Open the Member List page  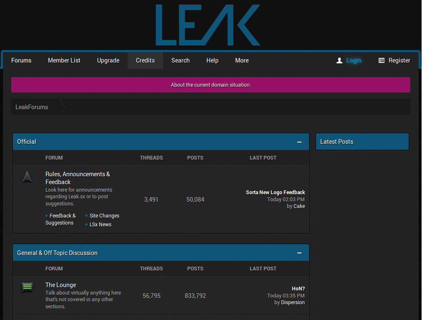click(64, 60)
